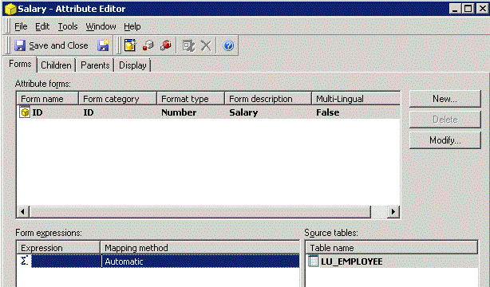Click the Table name column header
Viewport: 490px width, 287px height.
(392, 248)
